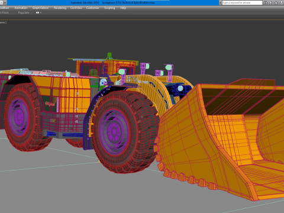Select the front wheel's purple rim hub
284x213 pixels.
click(114, 131)
